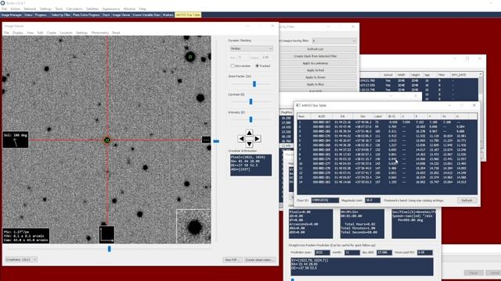Click the Label column header in AAVSO table

[378, 116]
